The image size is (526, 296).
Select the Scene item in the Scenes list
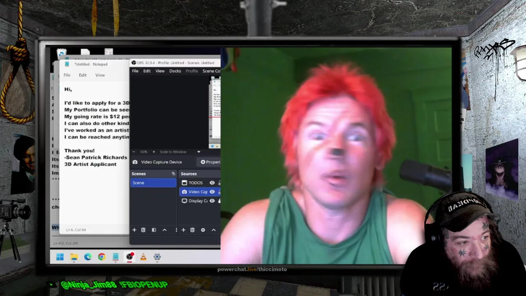(x=153, y=183)
